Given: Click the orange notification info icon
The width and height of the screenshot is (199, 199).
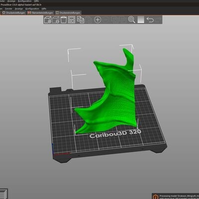Looking at the screenshot, I should click(156, 197).
